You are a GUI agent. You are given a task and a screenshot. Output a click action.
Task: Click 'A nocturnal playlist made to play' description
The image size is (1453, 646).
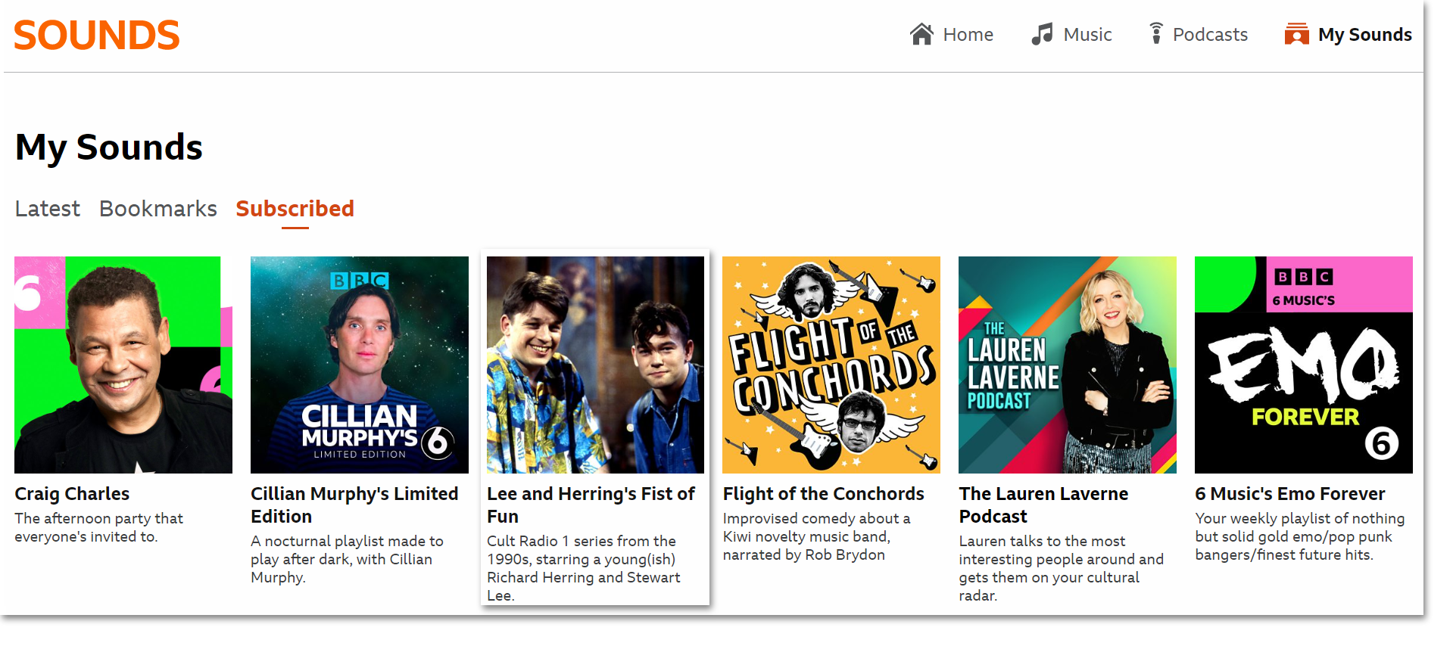click(x=347, y=559)
